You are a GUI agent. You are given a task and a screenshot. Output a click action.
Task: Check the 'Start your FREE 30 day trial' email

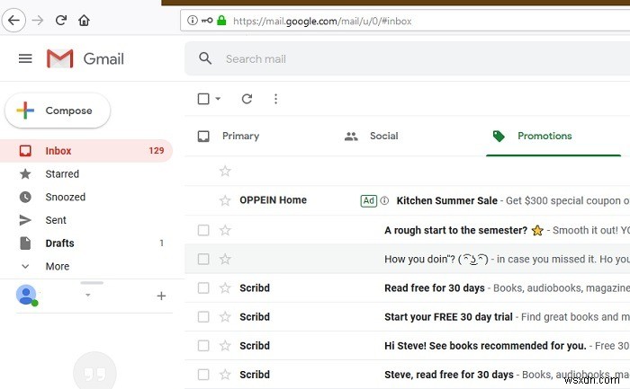[203, 317]
